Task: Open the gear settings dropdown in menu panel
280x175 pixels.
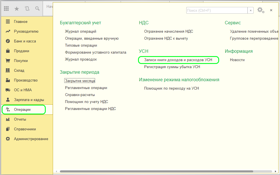Action: point(261,10)
